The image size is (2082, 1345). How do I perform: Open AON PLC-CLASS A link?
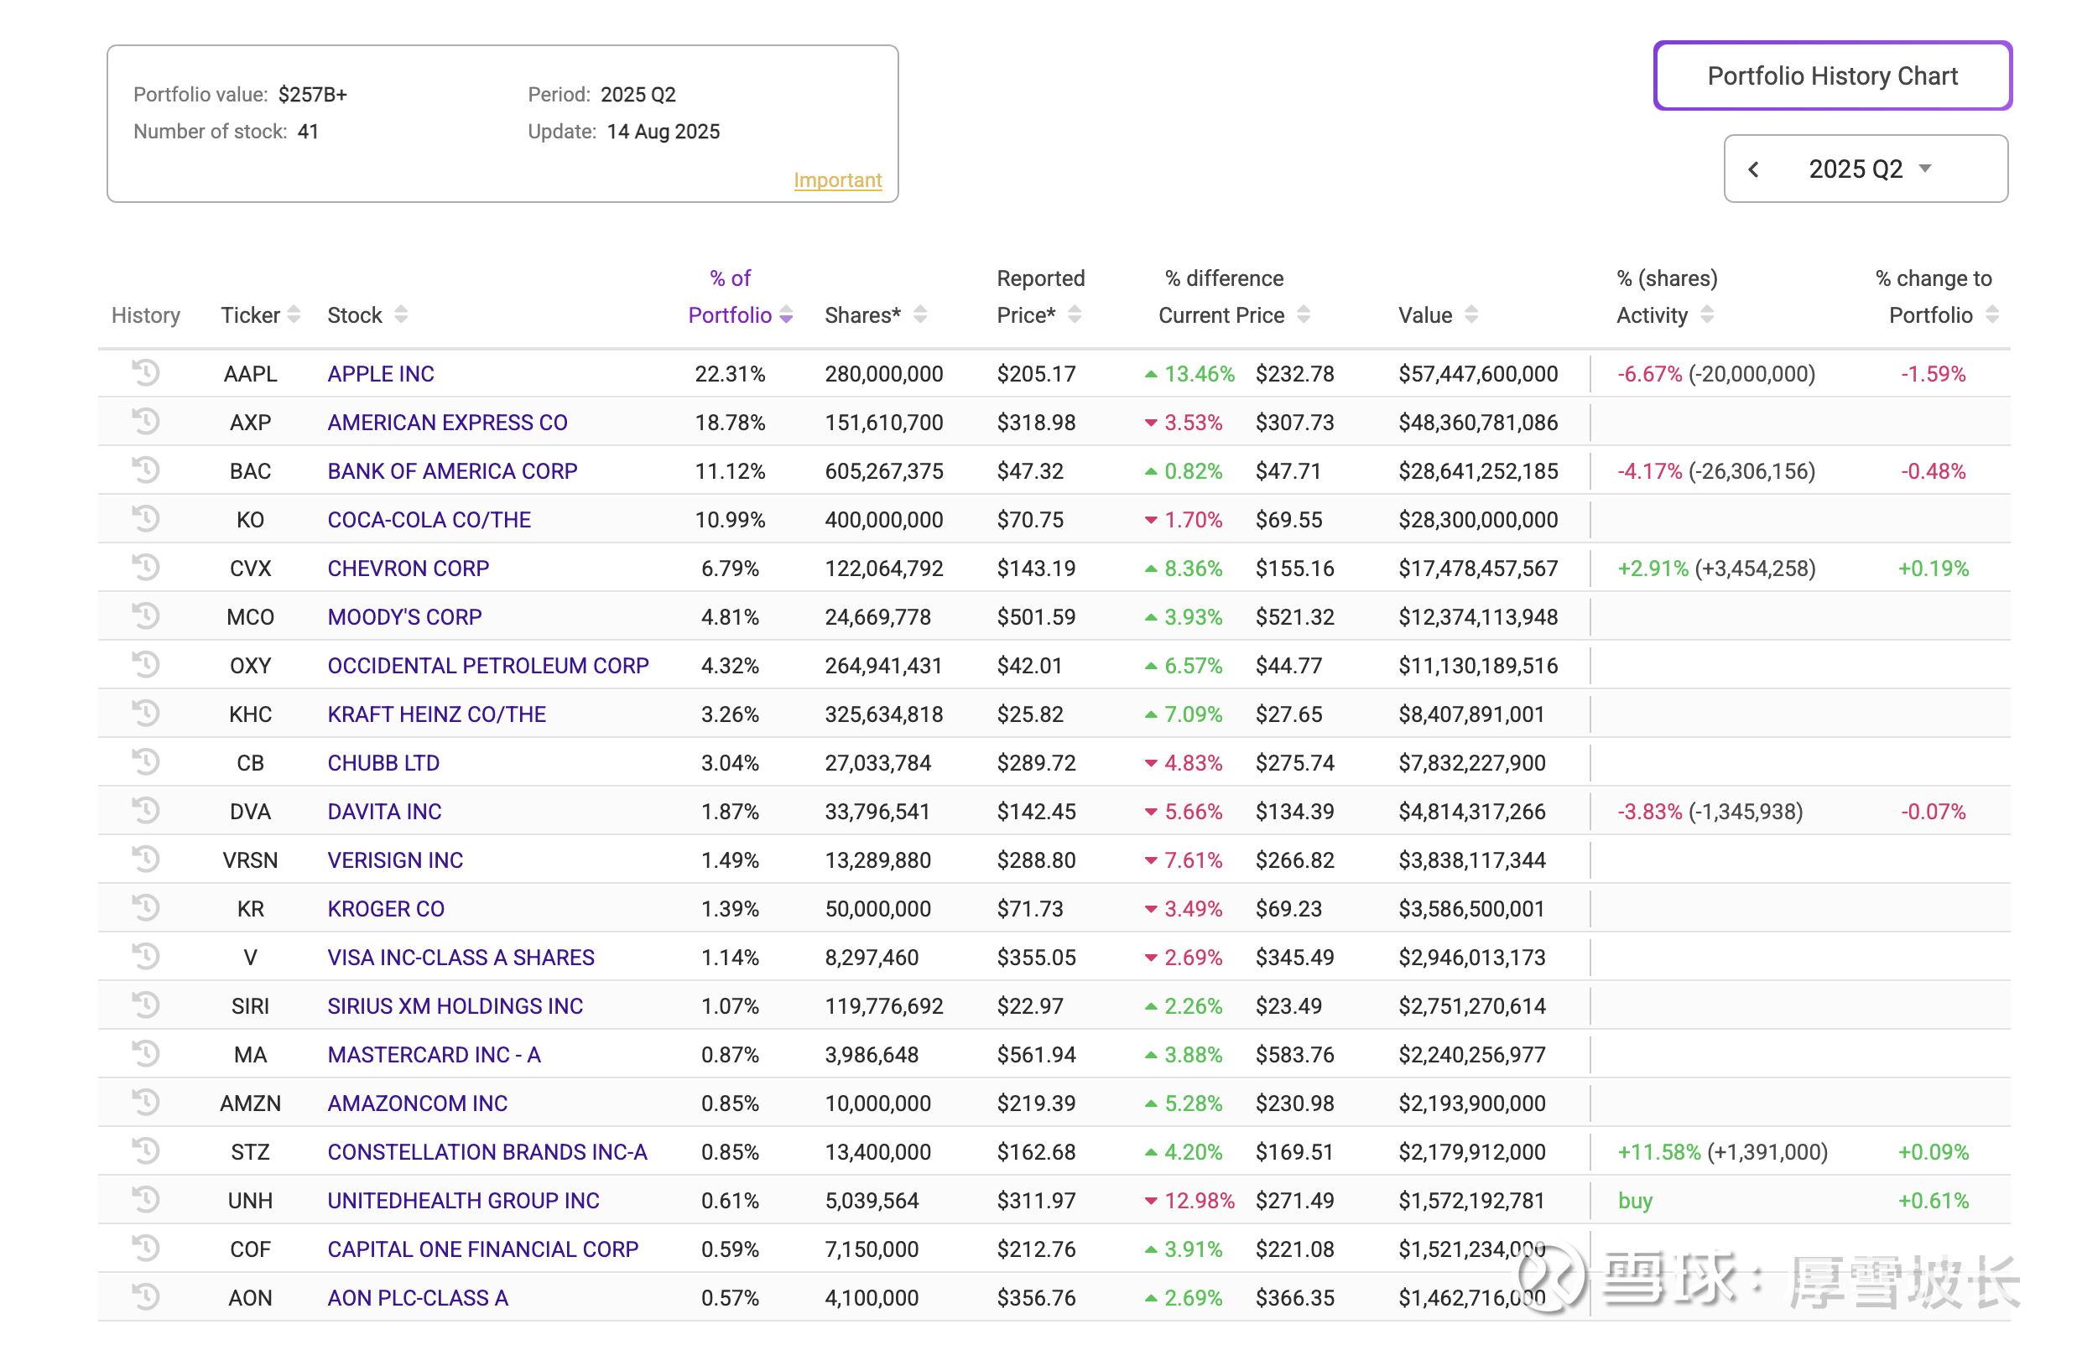tap(418, 1298)
